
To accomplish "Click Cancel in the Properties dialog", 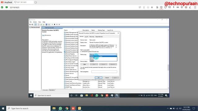I will click(107, 78).
